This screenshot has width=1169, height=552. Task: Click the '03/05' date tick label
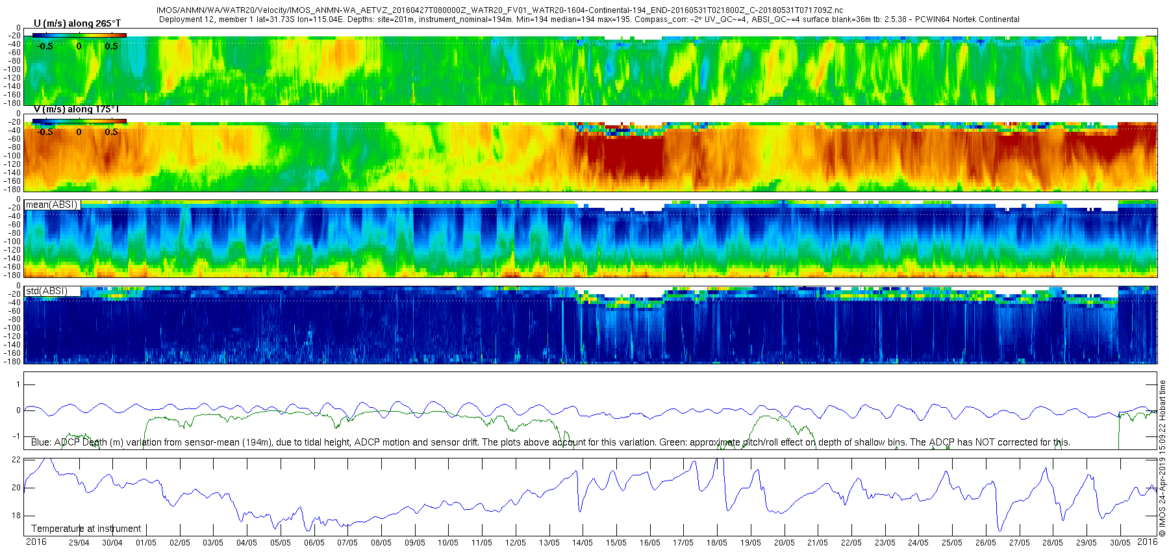pyautogui.click(x=213, y=543)
